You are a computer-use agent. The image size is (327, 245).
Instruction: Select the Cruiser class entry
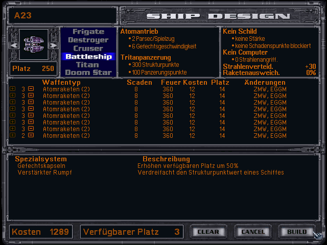[88, 48]
